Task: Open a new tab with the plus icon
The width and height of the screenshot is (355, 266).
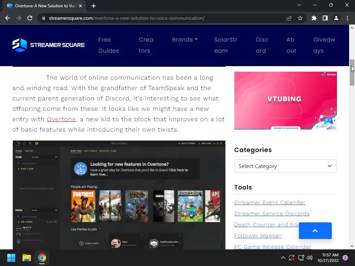Action: [94, 6]
